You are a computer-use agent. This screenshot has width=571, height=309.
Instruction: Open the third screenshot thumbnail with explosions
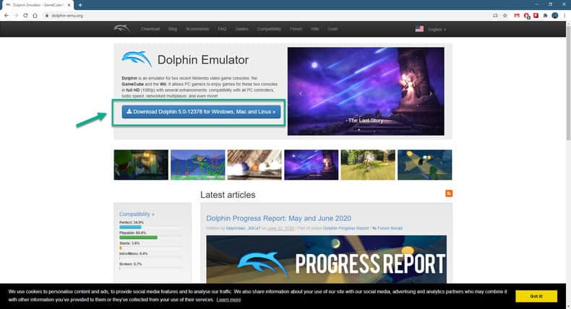[254, 165]
